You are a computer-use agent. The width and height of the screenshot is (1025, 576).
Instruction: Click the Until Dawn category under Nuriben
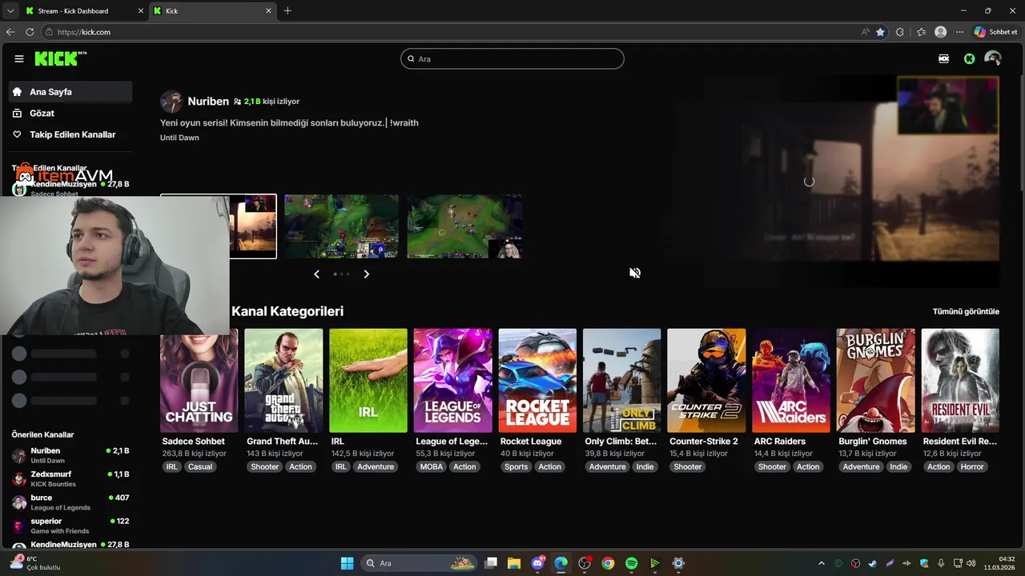pyautogui.click(x=179, y=138)
